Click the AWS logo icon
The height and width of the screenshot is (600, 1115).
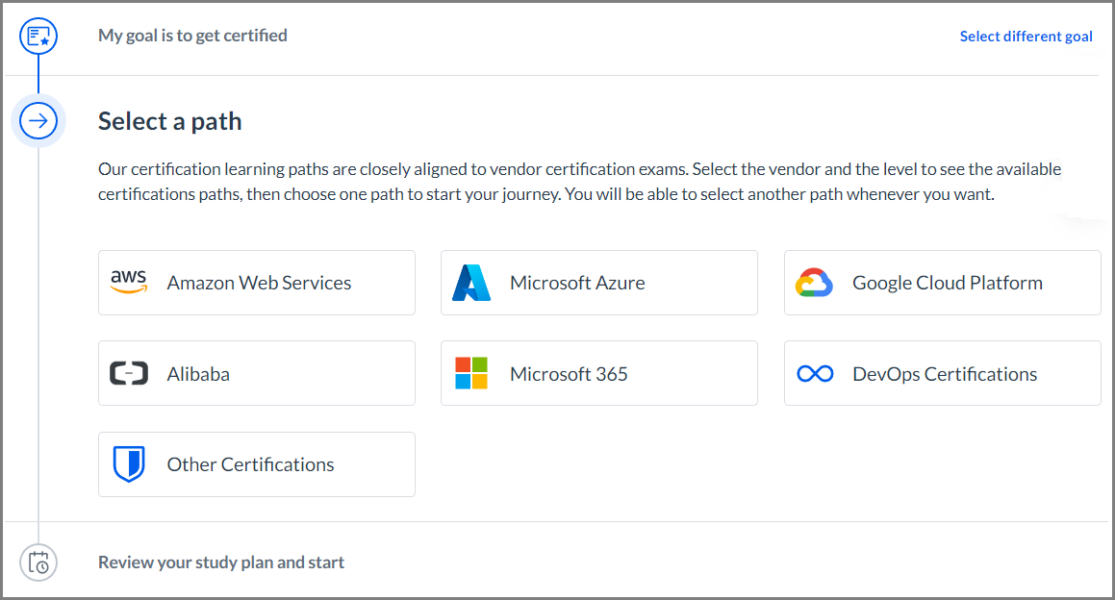pyautogui.click(x=129, y=283)
